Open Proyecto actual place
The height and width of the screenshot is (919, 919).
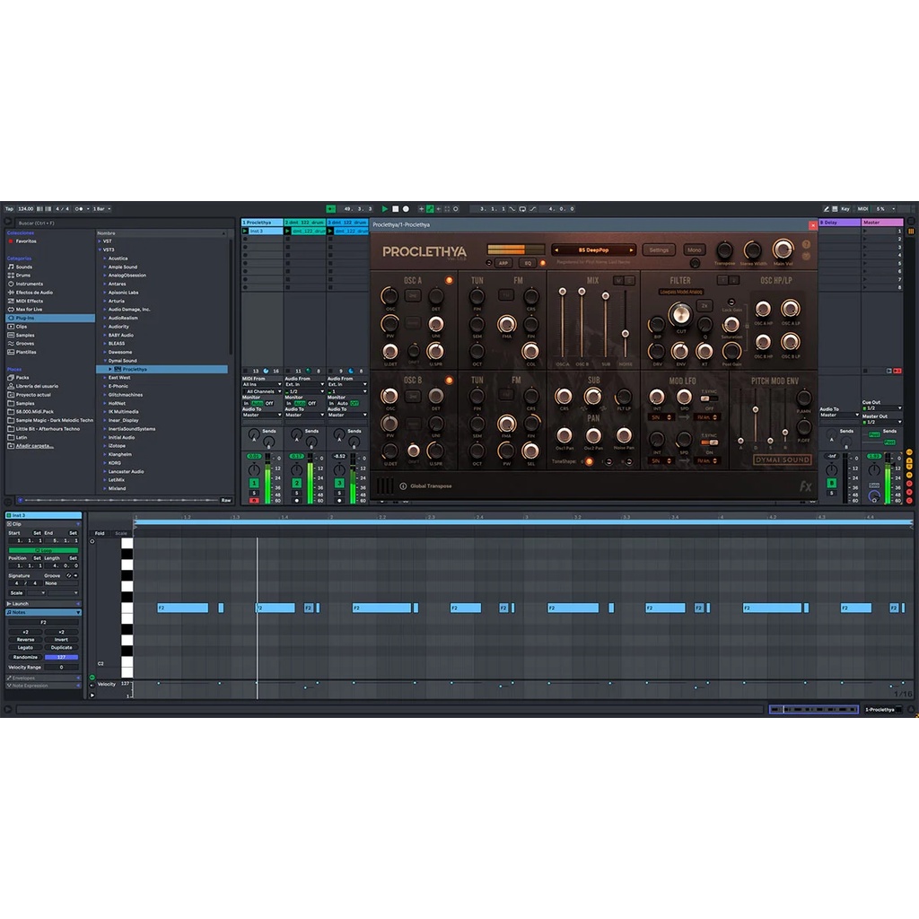(x=33, y=395)
